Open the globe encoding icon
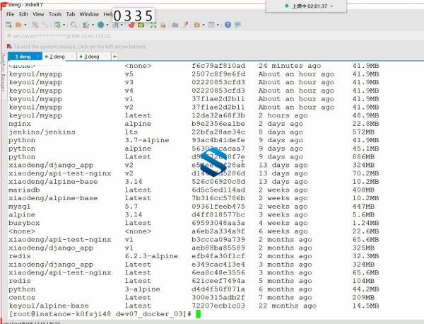The image size is (424, 324). coord(100,25)
